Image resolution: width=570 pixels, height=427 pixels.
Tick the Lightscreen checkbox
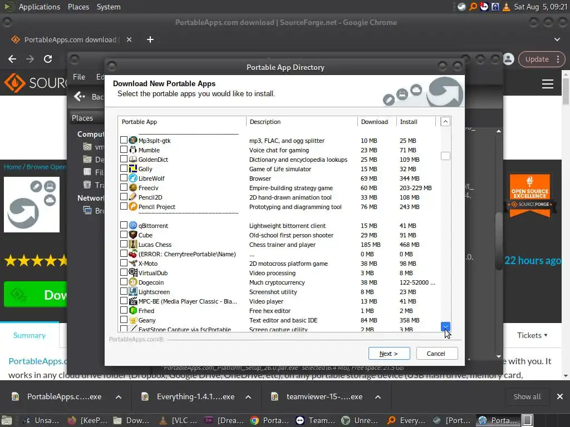tap(124, 291)
